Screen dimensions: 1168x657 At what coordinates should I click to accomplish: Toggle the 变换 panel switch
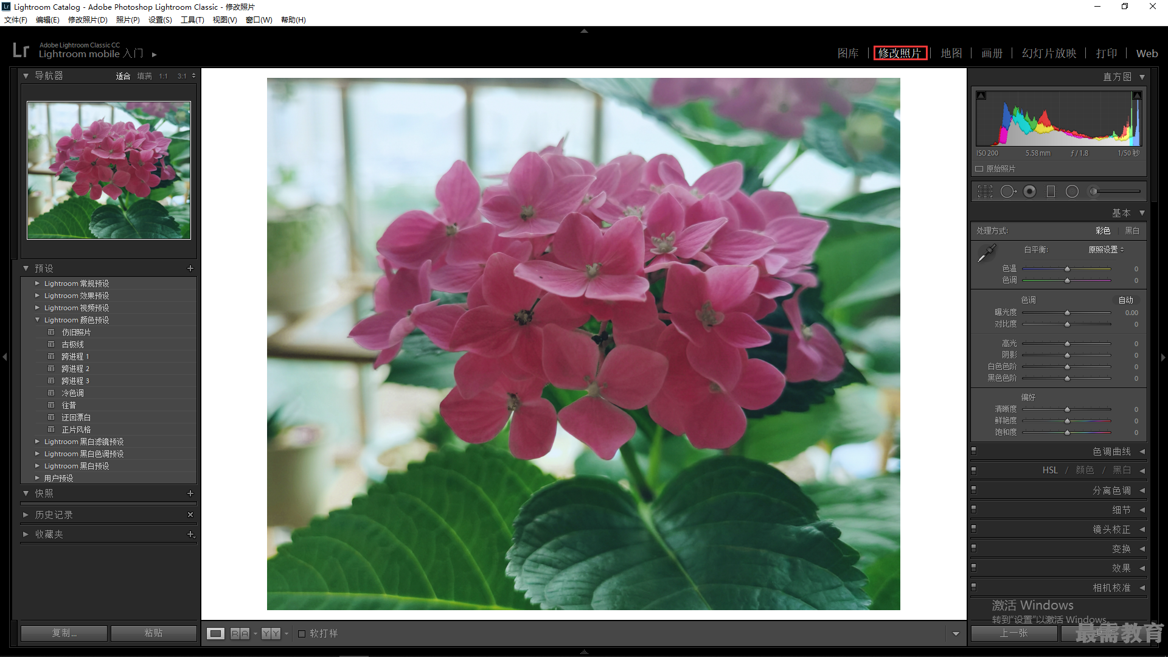(x=974, y=549)
